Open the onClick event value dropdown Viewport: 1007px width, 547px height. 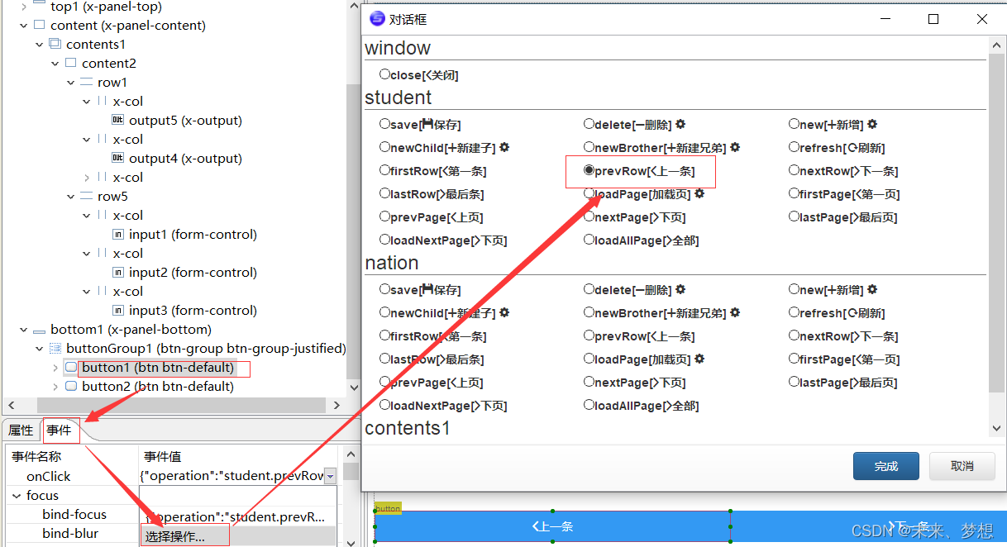tap(330, 476)
